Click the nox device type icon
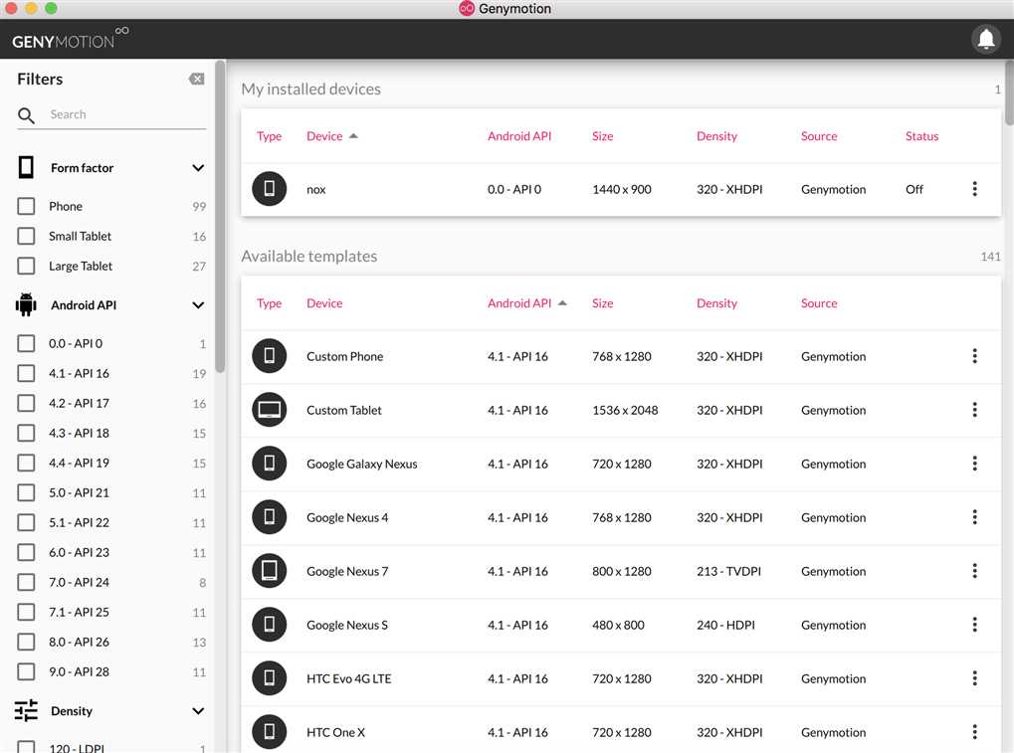This screenshot has height=753, width=1014. [269, 189]
